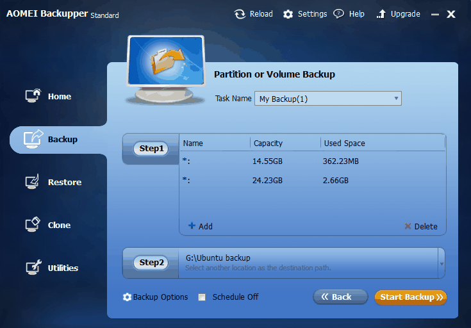Click the Backup Options gear icon
Screen dimensions: 471x328
(127, 297)
